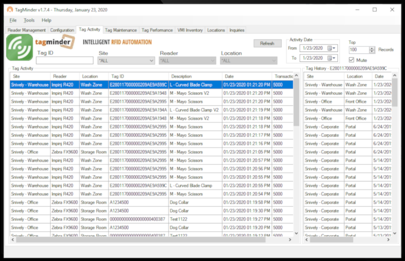The image size is (405, 261).
Task: Open the Tools menu
Action: pos(29,20)
